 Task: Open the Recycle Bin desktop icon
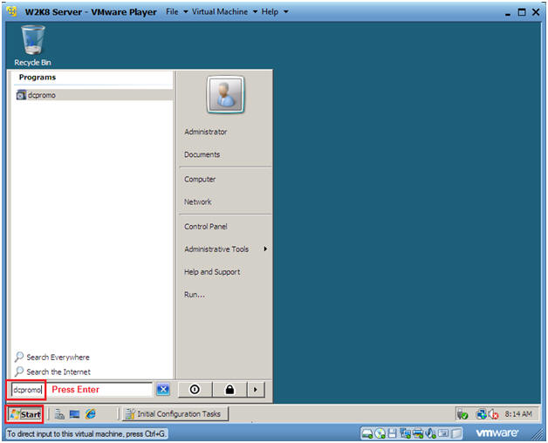click(x=32, y=45)
